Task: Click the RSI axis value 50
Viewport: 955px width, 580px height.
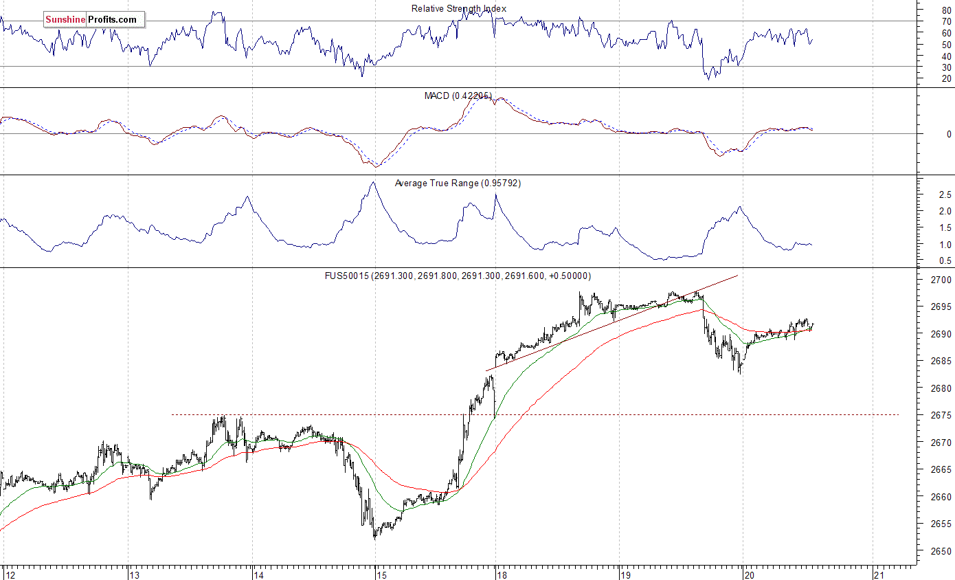Action: coord(947,45)
